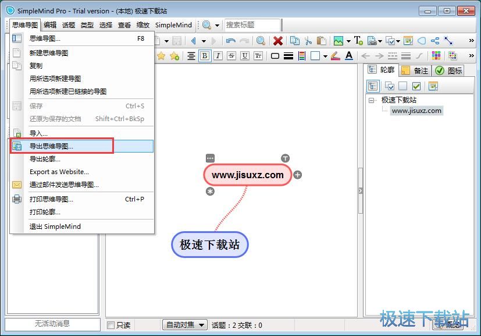Click the star with green plus icon

(174, 56)
